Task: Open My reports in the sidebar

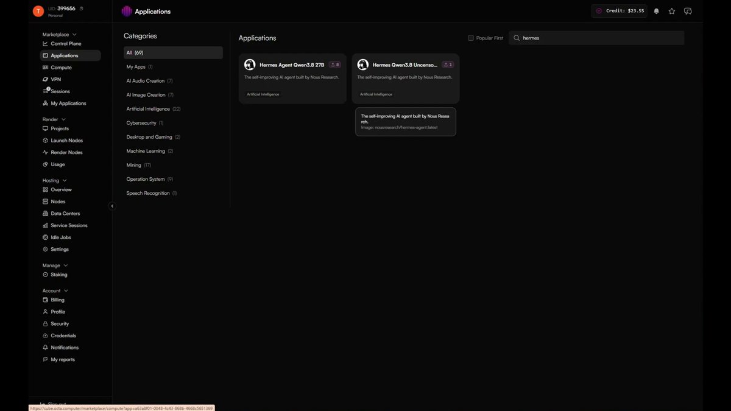Action: [x=63, y=360]
